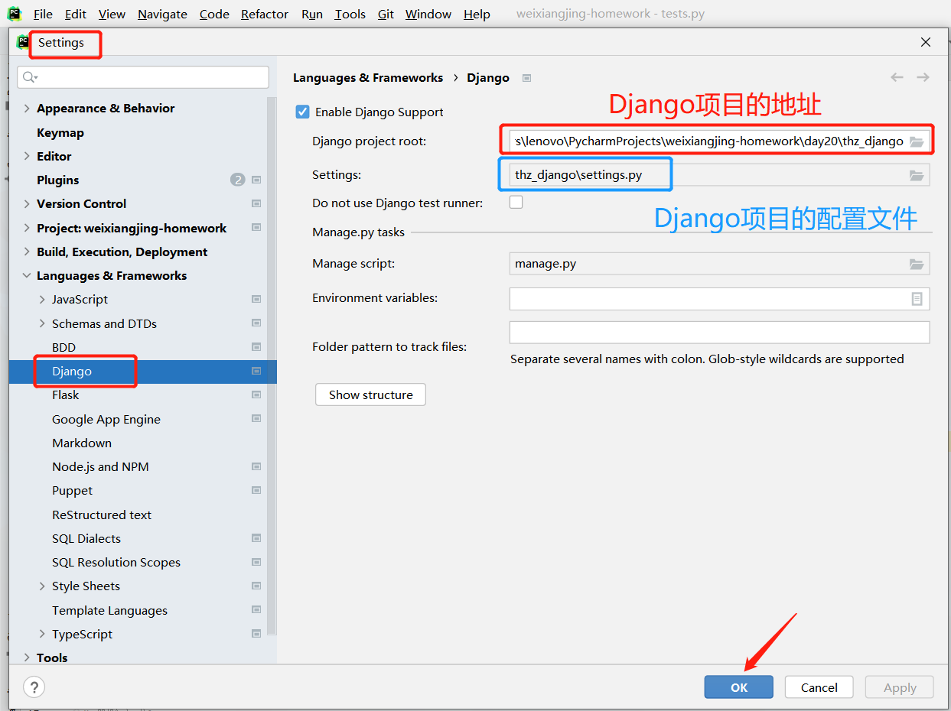Expand Project: weixiangjing-homework section
This screenshot has height=711, width=951.
27,228
